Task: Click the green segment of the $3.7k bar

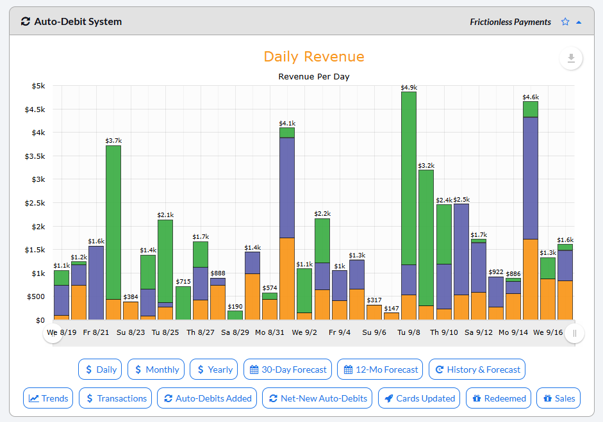Action: pos(113,223)
